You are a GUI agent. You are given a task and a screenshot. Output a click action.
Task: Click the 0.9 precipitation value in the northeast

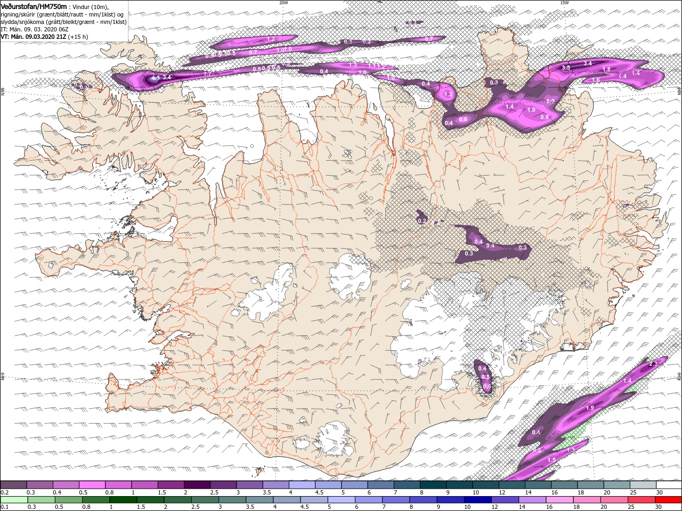click(545, 117)
